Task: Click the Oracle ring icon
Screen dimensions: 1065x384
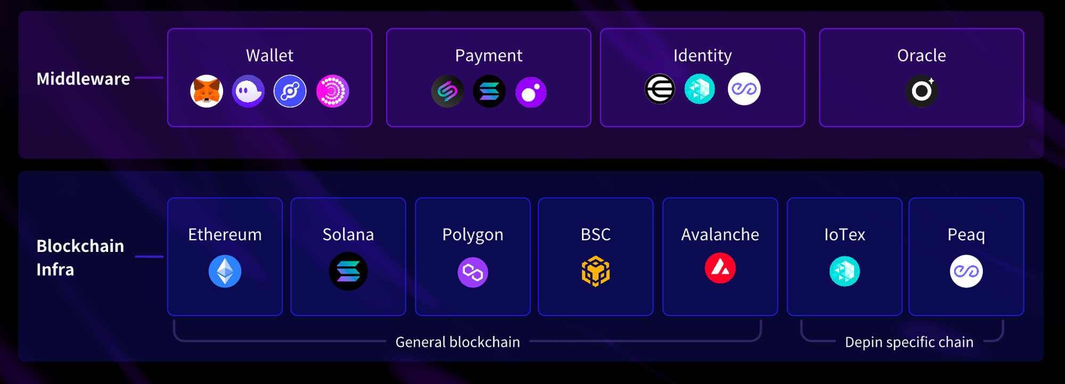Action: pos(922,91)
